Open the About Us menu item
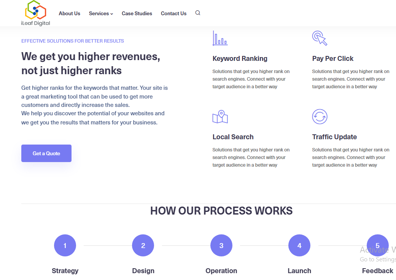Viewport: 396px width, 280px height. pyautogui.click(x=69, y=13)
